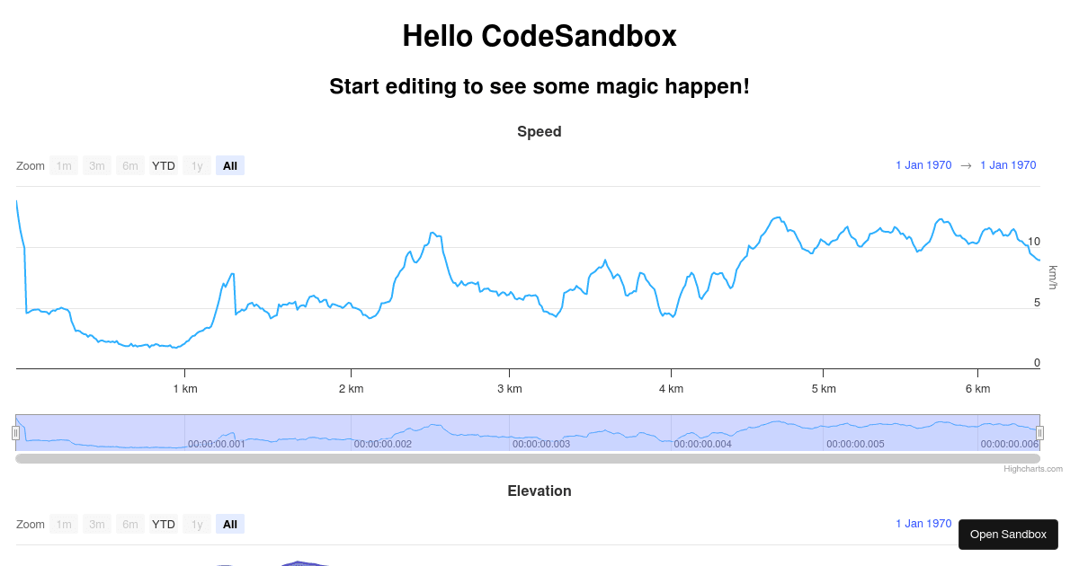
Task: Select the 1m zoom on Elevation chart
Action: [x=64, y=524]
